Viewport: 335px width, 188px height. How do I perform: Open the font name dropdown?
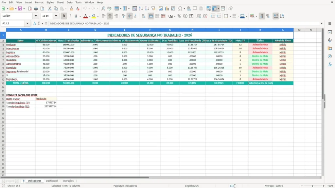[x=36, y=16]
